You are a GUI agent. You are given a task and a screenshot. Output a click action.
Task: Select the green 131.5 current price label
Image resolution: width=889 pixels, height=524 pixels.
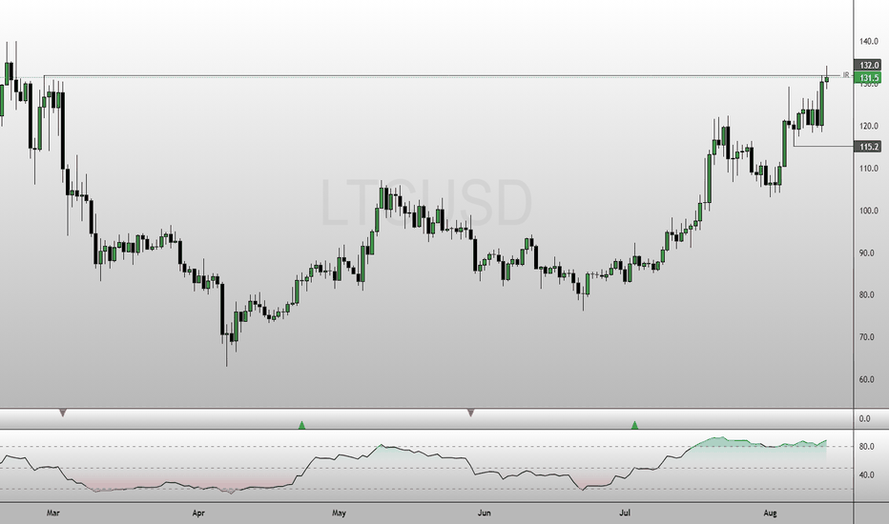[868, 77]
